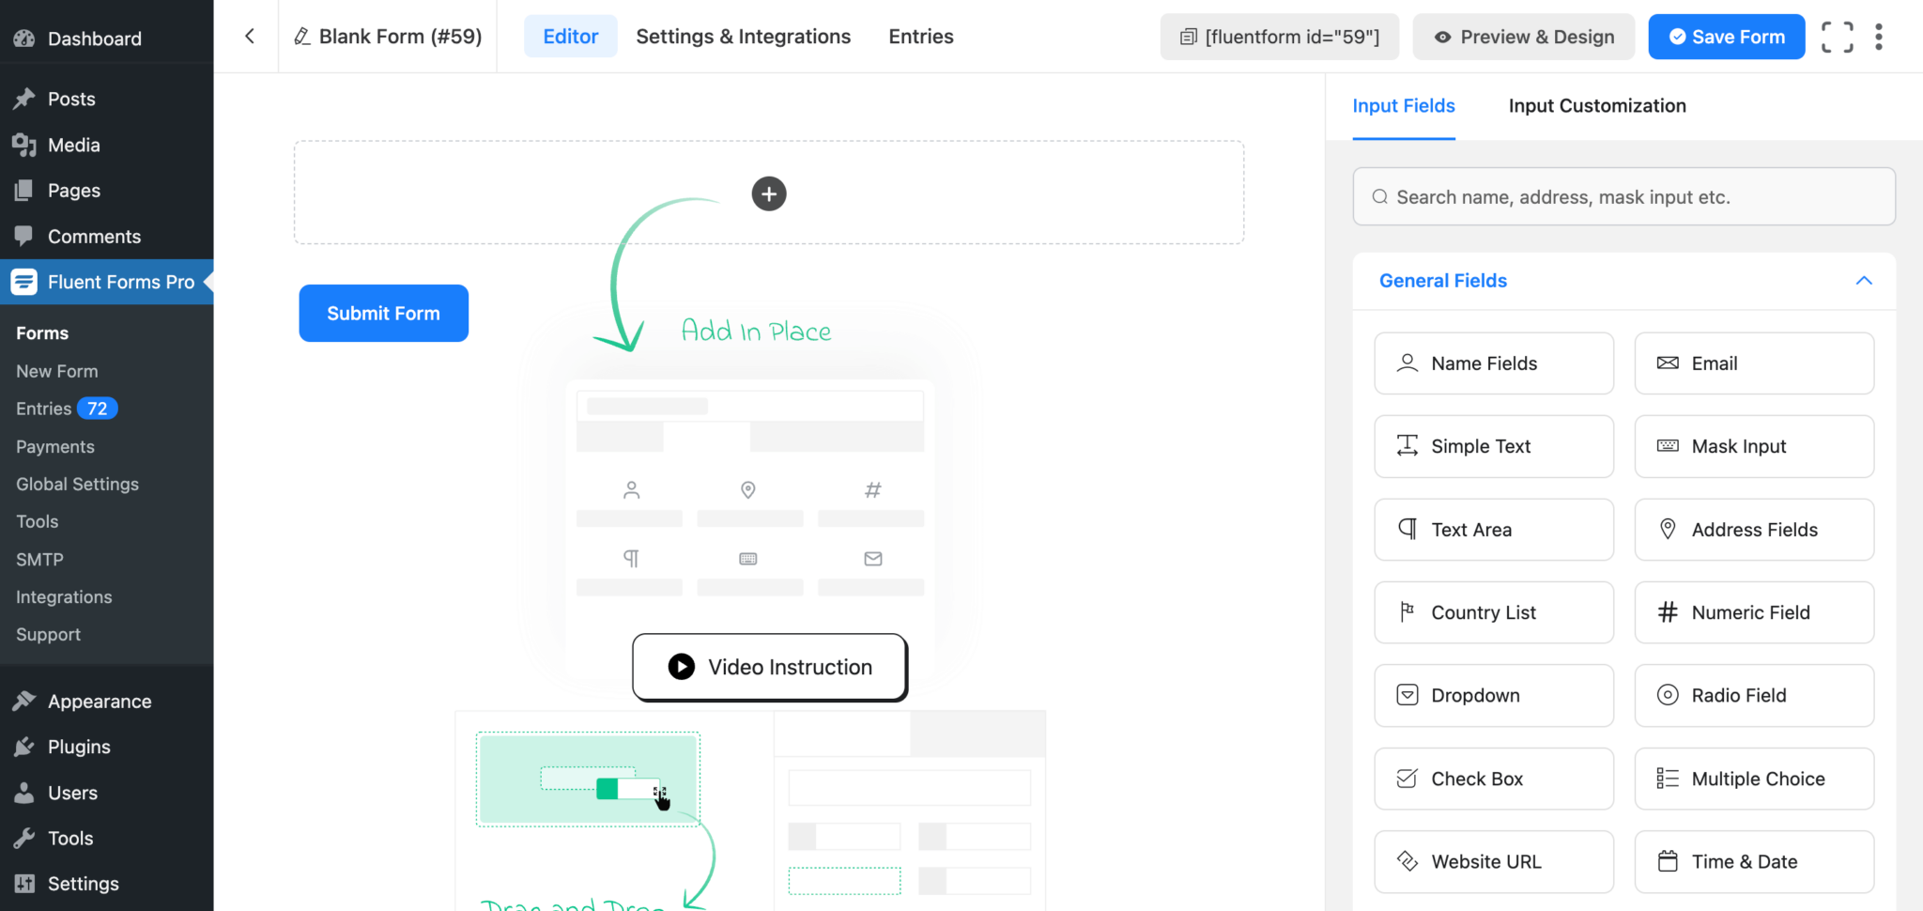Open New Form from the sidebar
The image size is (1923, 911).
56,370
